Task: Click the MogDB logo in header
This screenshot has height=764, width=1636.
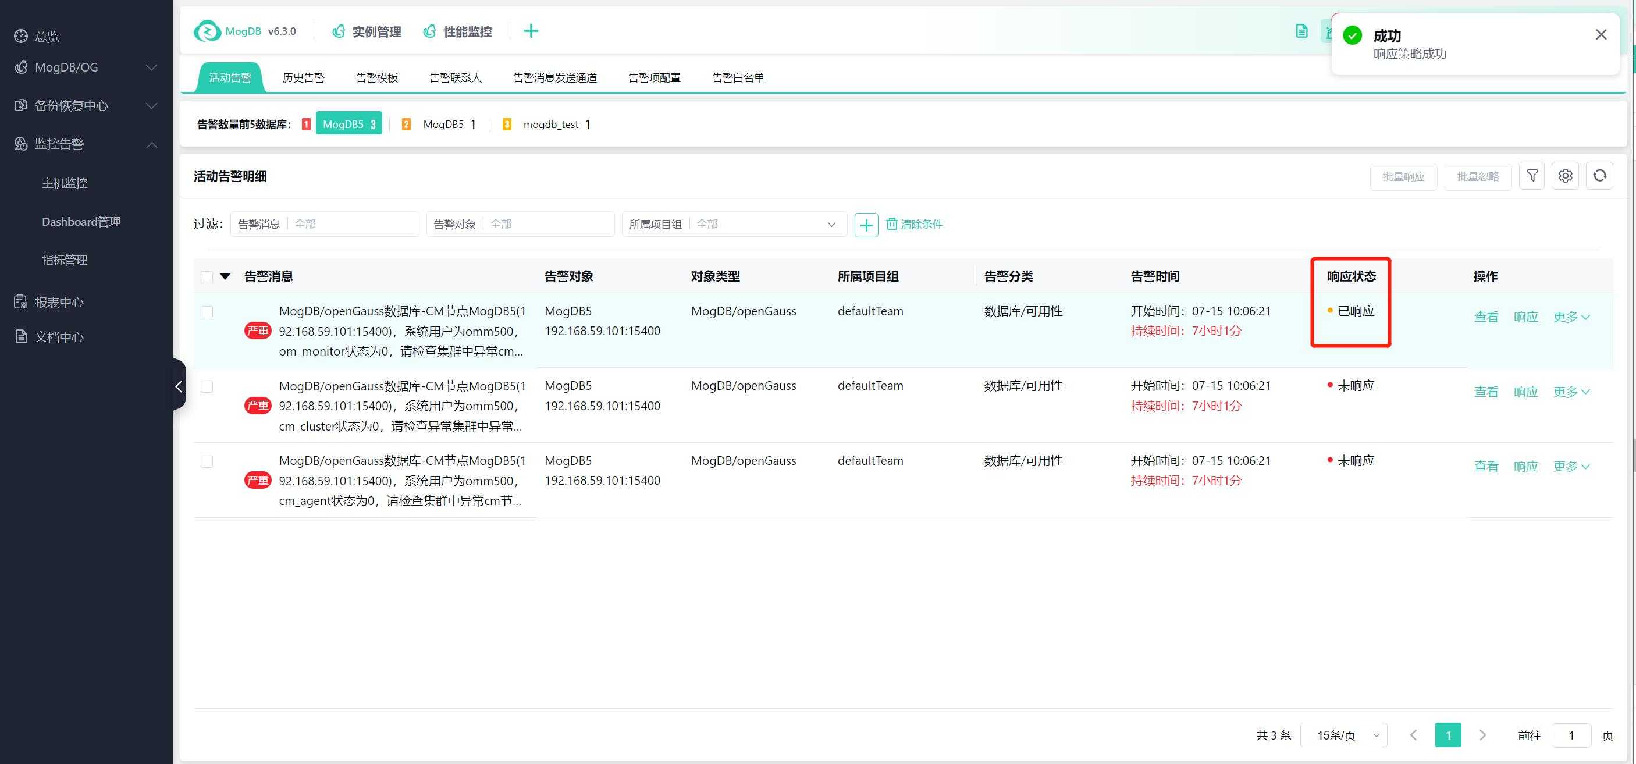Action: pyautogui.click(x=207, y=31)
